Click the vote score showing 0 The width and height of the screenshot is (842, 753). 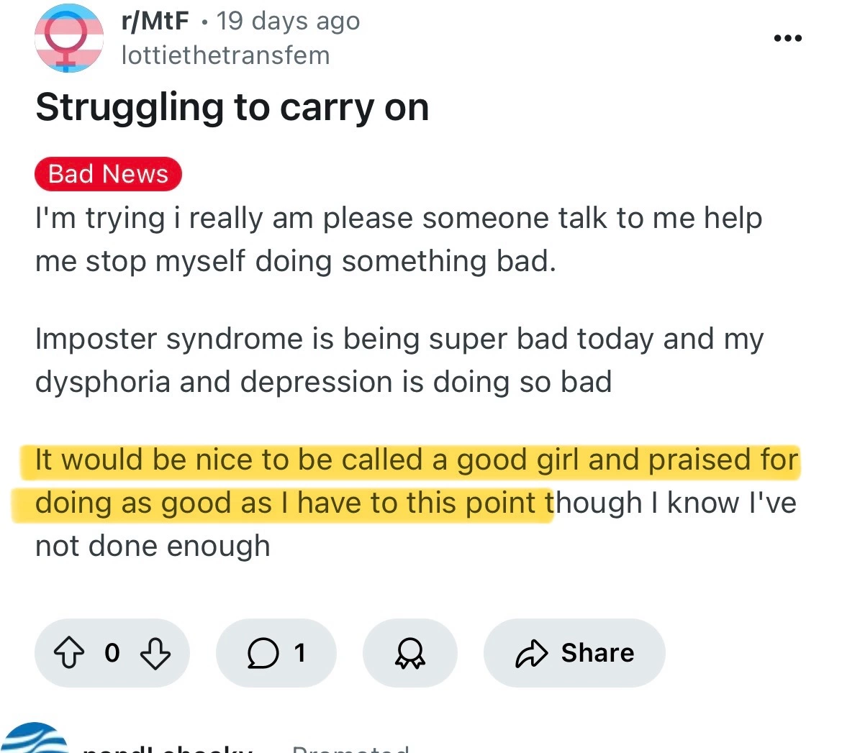[112, 653]
